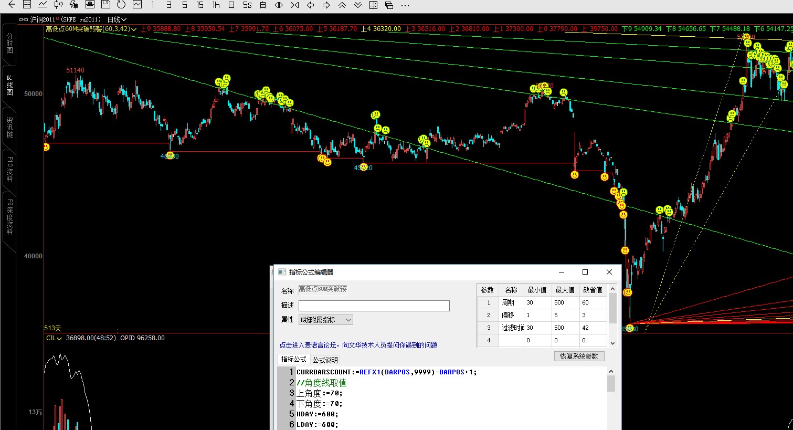Click the refresh circular arrow icon
The height and width of the screenshot is (430, 793).
(x=121, y=5)
